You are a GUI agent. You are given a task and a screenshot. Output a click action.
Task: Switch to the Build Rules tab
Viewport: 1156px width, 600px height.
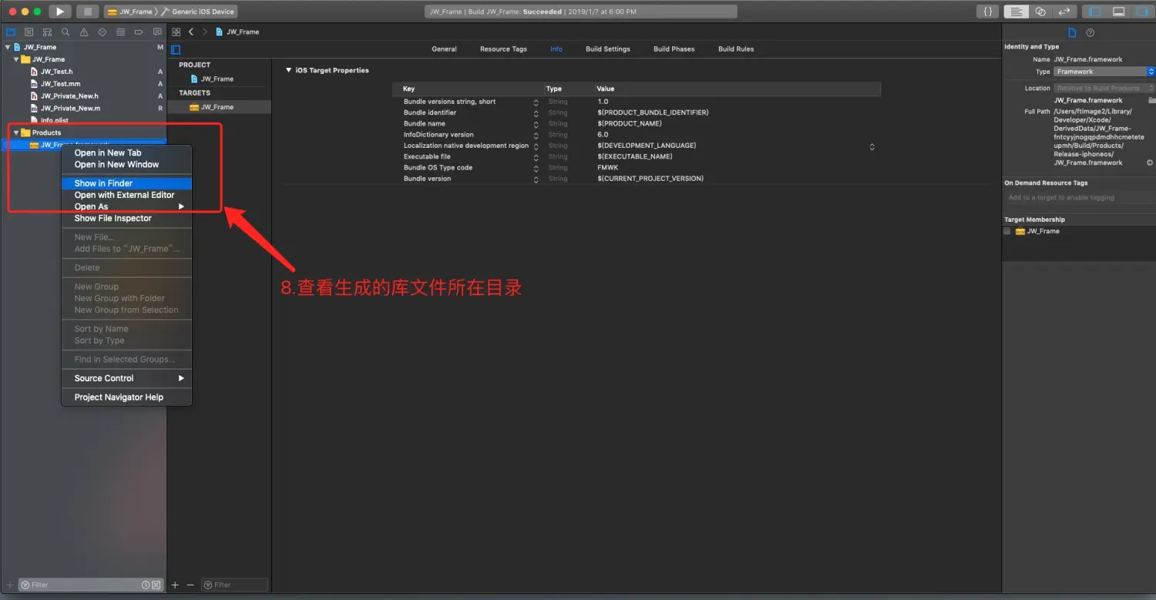[x=736, y=49]
